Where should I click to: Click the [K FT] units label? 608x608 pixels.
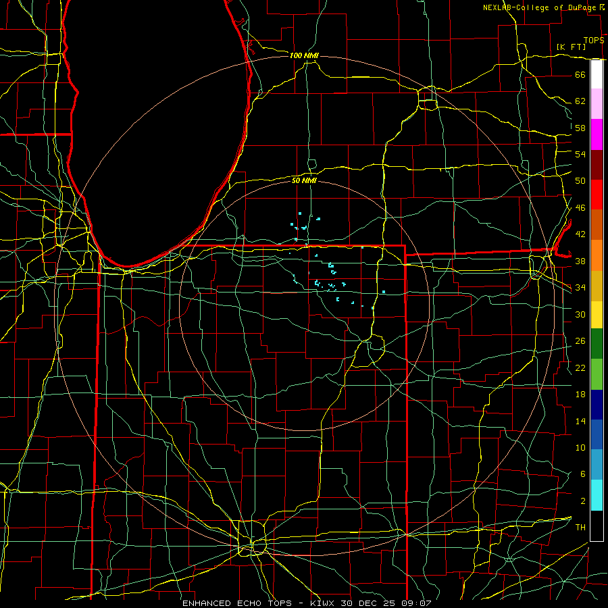[x=571, y=47]
